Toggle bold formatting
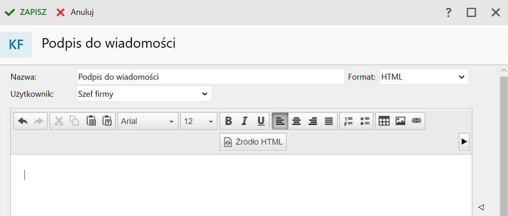The height and width of the screenshot is (216, 508). pyautogui.click(x=229, y=121)
